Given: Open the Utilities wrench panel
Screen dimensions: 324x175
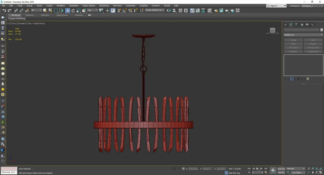Looking at the screenshot, I should [313, 25].
